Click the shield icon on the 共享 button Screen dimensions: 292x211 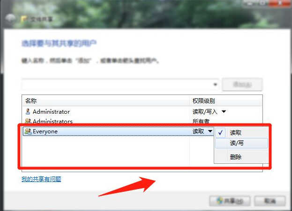pos(220,200)
